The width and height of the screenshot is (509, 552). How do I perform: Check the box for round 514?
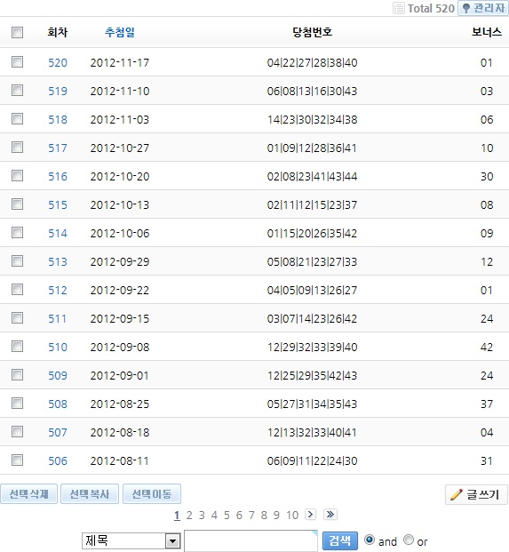[17, 233]
